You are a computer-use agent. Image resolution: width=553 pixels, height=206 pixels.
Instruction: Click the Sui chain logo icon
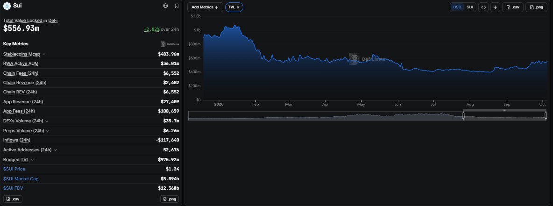[7, 6]
